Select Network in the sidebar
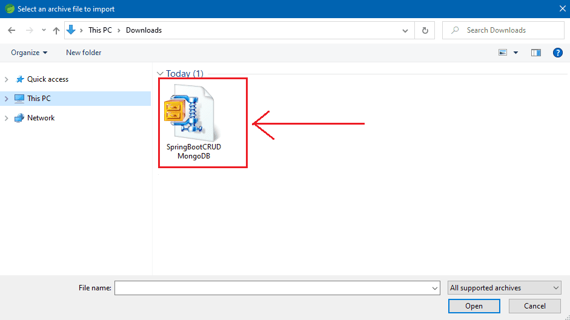This screenshot has height=320, width=570. 41,118
